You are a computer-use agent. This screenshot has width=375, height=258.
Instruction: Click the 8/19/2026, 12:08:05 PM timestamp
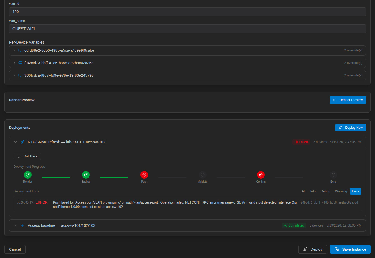[344, 225]
